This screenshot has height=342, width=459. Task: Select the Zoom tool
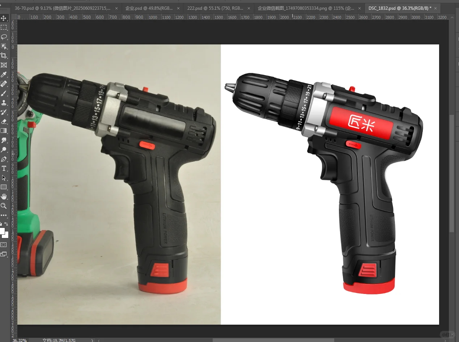point(4,206)
